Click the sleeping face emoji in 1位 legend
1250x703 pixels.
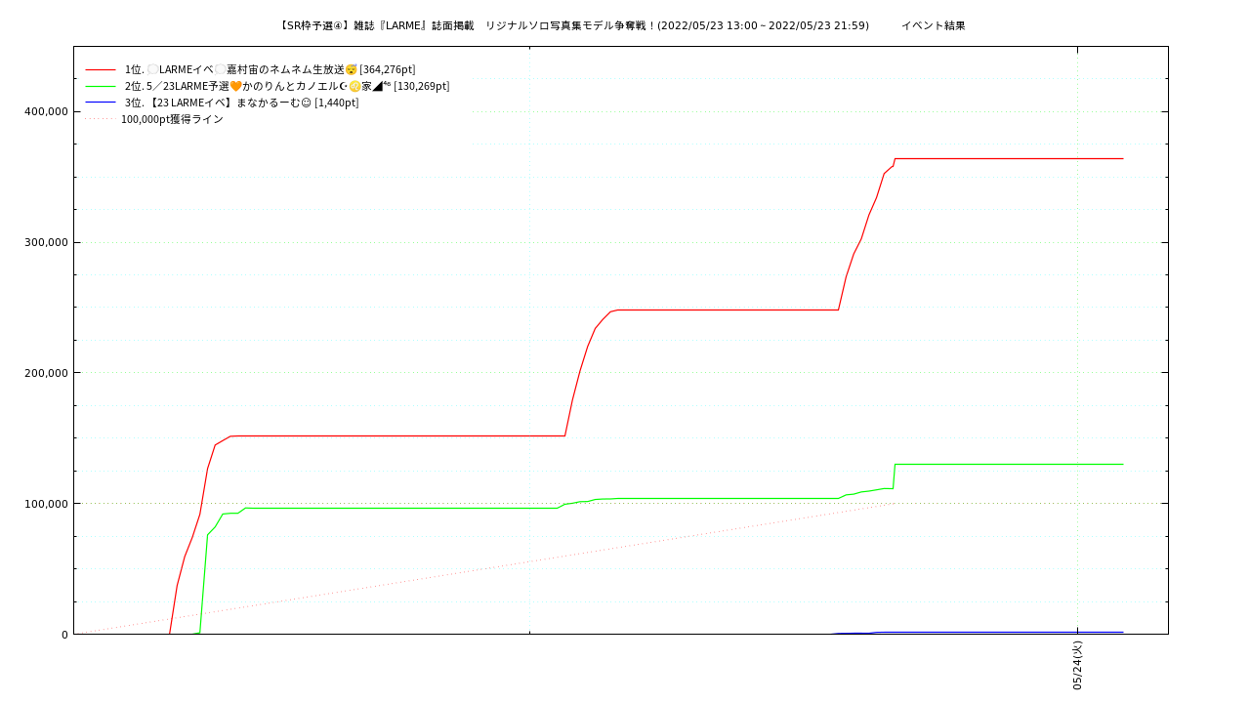[x=352, y=69]
